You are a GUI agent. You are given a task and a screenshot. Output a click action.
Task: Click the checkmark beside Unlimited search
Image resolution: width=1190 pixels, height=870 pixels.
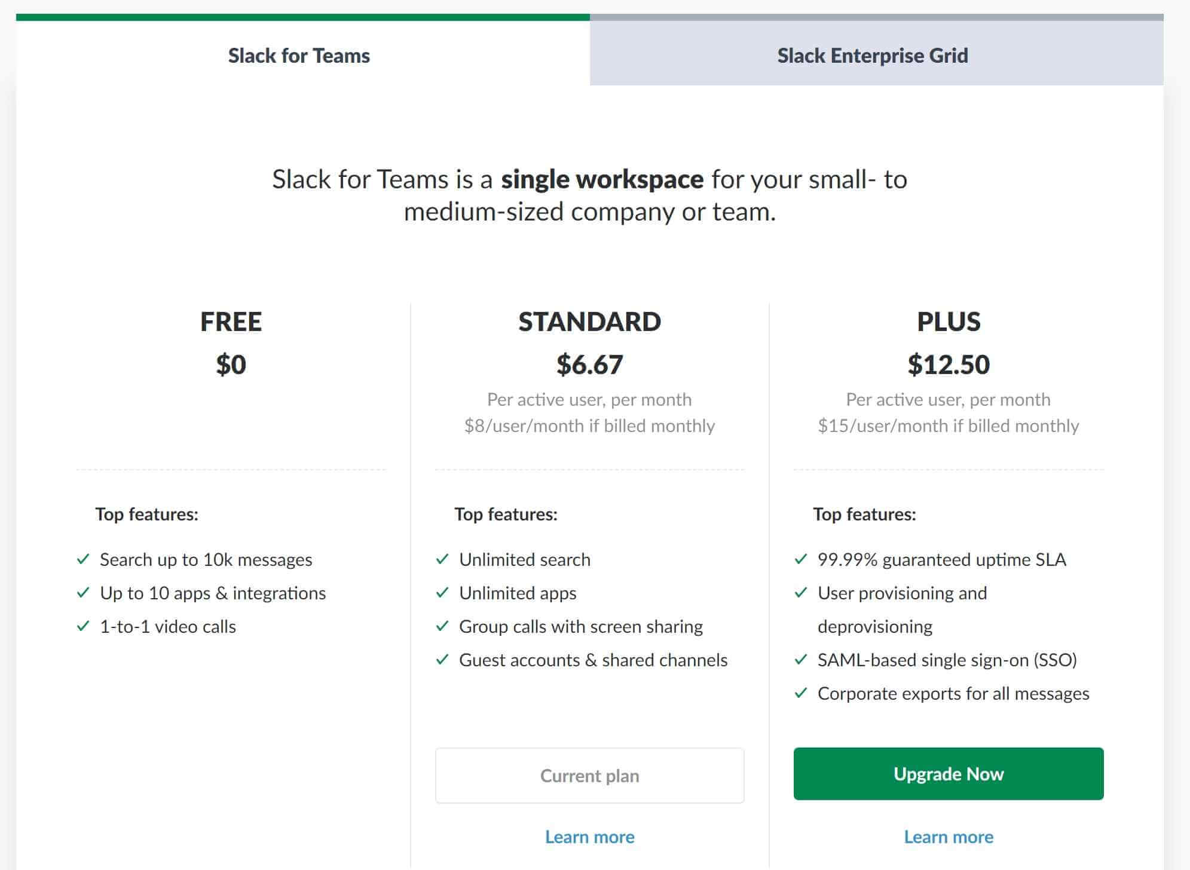point(442,559)
